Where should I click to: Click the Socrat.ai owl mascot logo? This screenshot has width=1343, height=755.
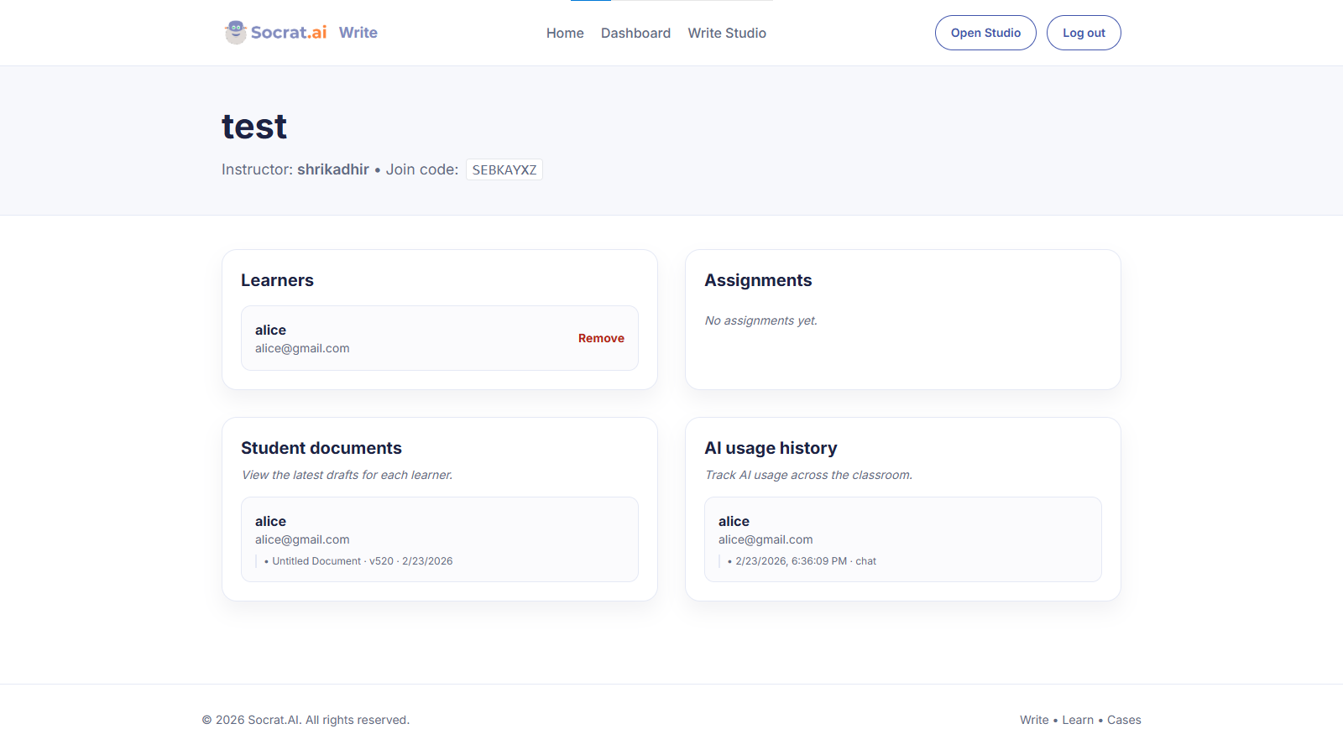tap(236, 33)
